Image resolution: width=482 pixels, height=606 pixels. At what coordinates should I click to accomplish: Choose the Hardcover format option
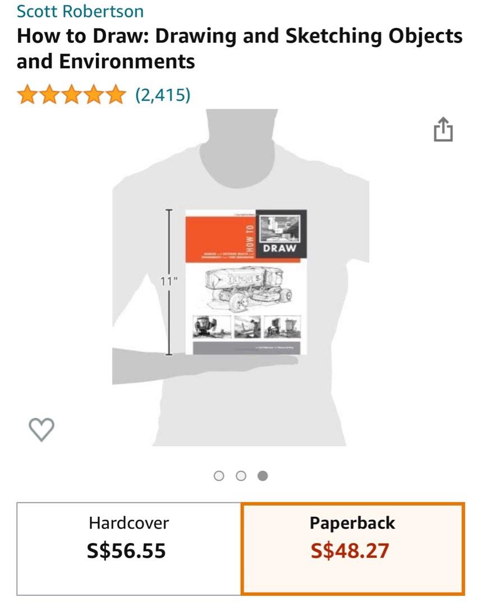point(128,549)
